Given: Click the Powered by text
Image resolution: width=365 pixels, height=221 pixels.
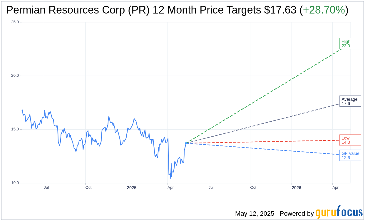Looking at the screenshot, I should [x=297, y=214].
